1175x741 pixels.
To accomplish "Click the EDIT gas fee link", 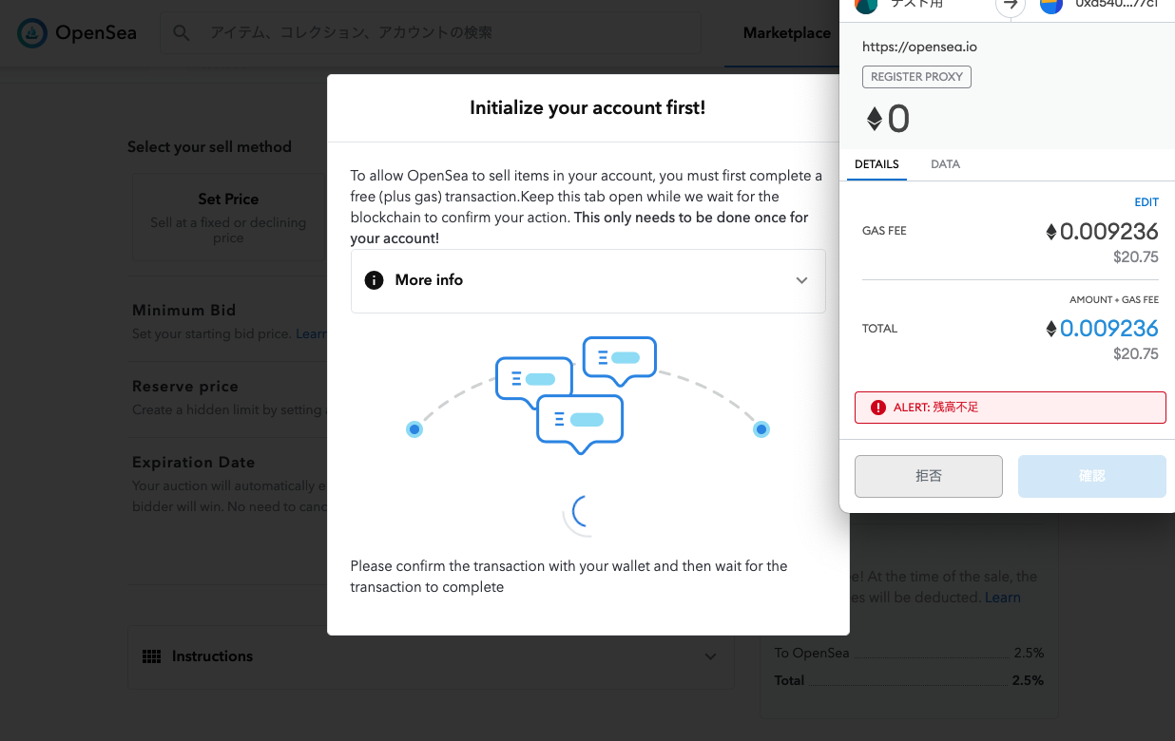I will click(x=1146, y=202).
